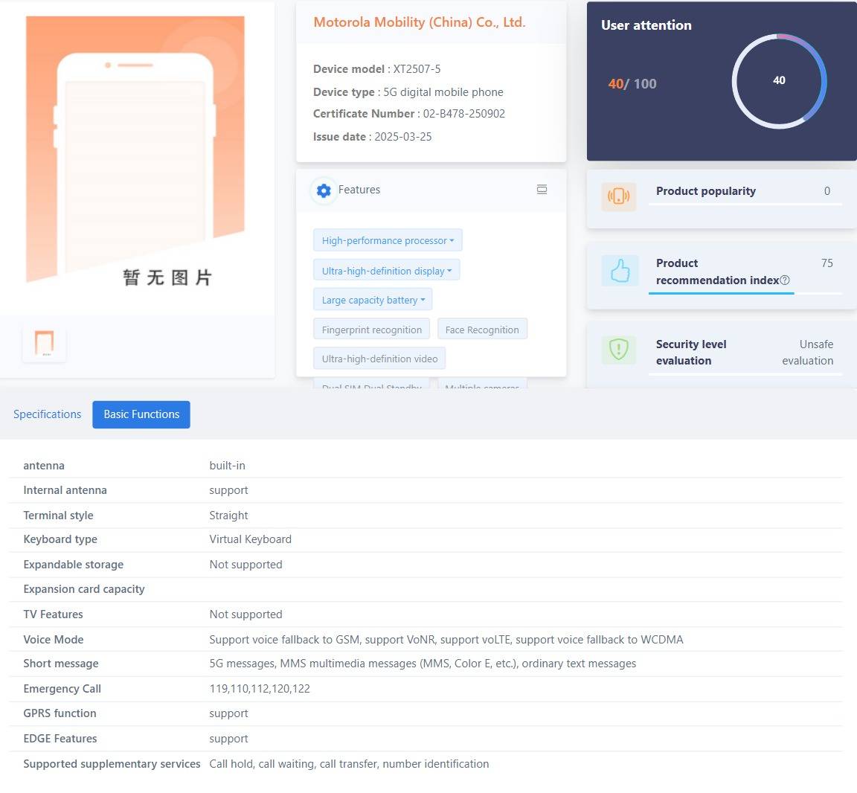
Task: Select the small phone thumbnail image
Action: (44, 343)
